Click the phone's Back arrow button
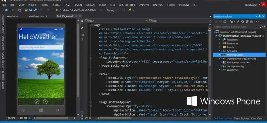This screenshot has width=267, height=123. pos(24,110)
